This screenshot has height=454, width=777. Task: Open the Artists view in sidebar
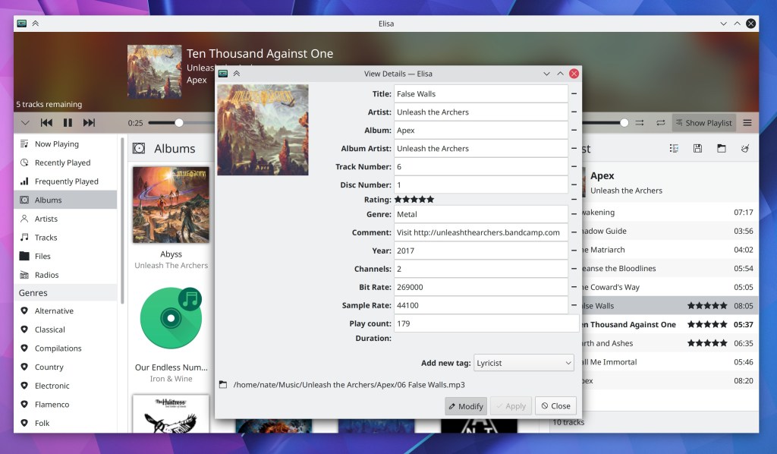46,219
